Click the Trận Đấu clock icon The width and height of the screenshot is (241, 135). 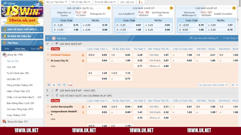coord(54,38)
